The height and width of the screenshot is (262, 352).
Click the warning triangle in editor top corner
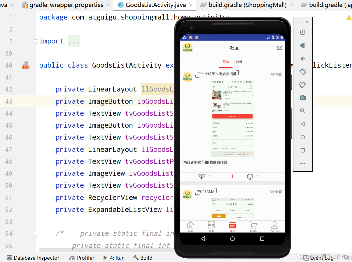349,17
